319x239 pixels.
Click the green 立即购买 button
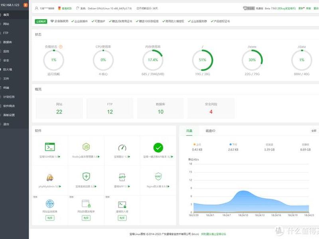[x=41, y=22]
